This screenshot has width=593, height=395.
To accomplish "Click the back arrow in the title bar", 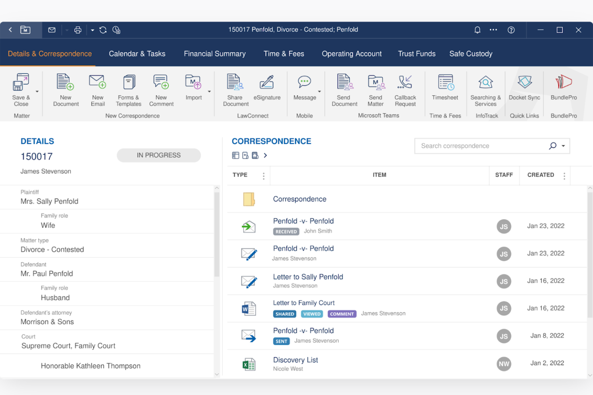I will point(10,30).
